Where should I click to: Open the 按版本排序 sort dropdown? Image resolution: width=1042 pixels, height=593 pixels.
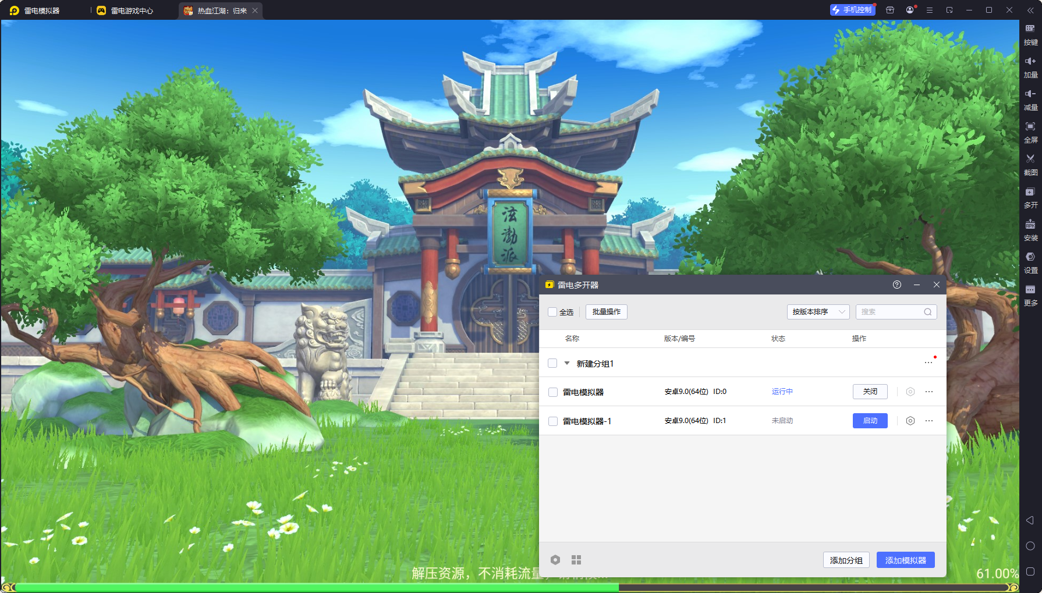(818, 312)
